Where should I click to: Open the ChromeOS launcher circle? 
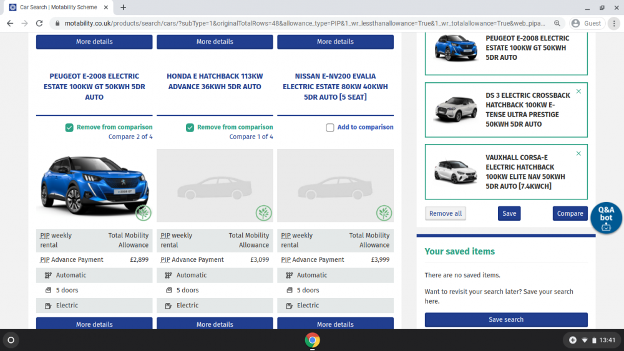click(11, 340)
